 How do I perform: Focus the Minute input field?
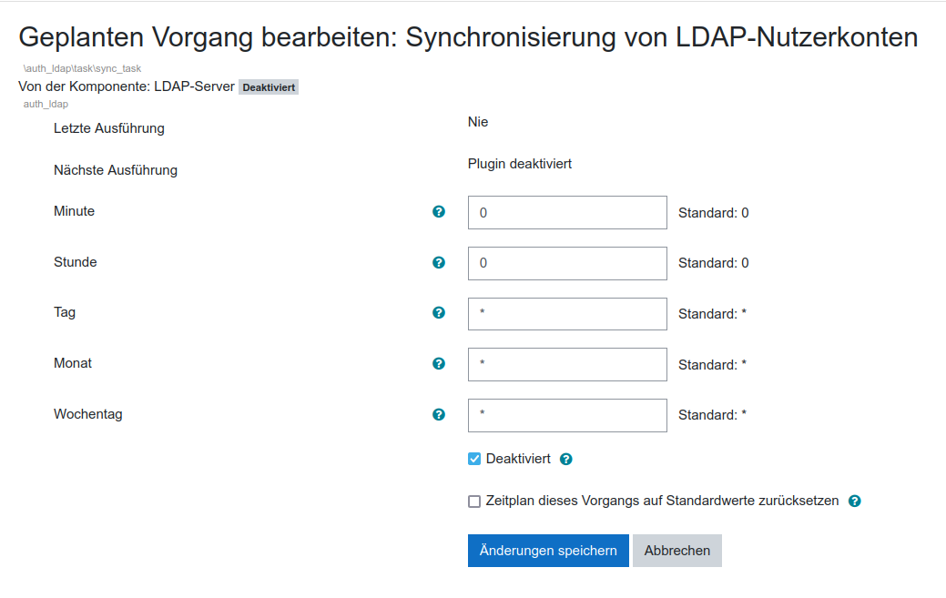[x=567, y=213]
